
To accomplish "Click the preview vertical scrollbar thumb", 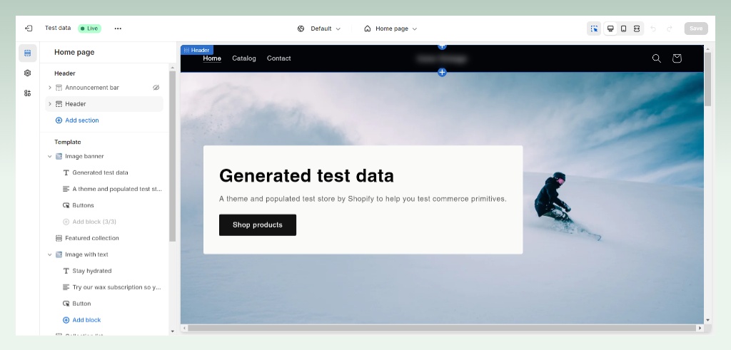I will click(x=707, y=79).
